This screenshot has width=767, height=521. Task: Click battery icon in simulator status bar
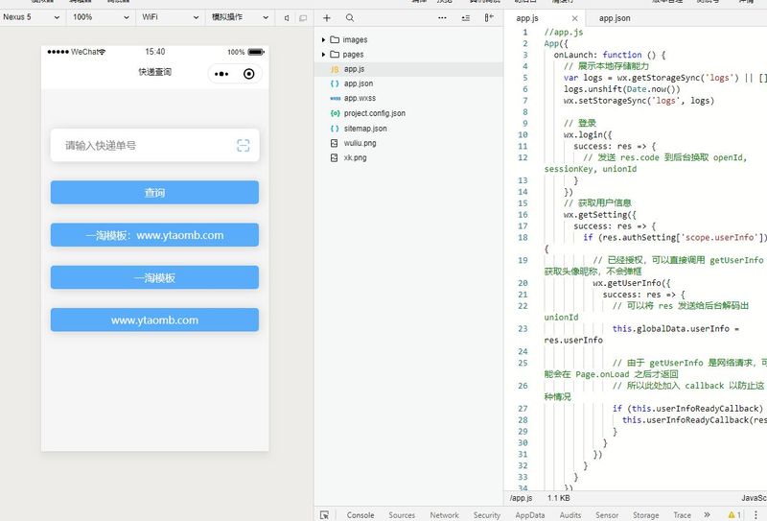tap(256, 52)
